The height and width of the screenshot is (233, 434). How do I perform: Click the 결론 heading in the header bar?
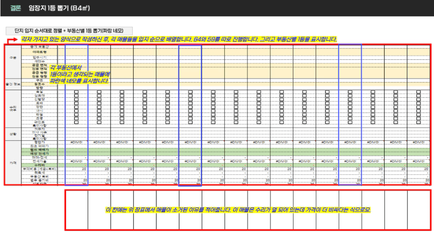pyautogui.click(x=16, y=8)
